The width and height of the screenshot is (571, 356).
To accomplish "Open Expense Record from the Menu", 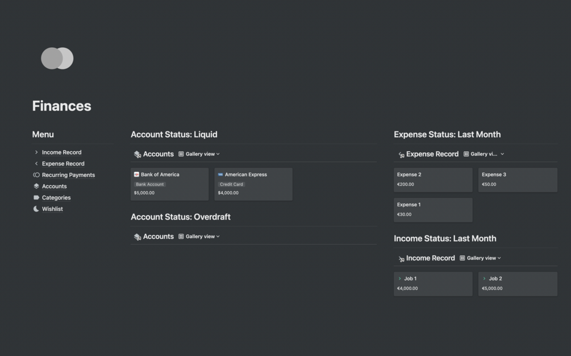I will [x=63, y=164].
